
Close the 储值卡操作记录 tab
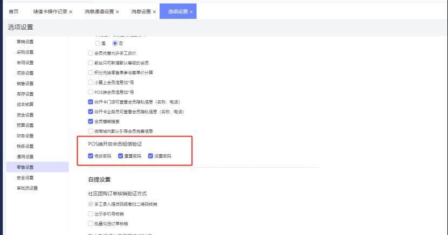pyautogui.click(x=71, y=11)
